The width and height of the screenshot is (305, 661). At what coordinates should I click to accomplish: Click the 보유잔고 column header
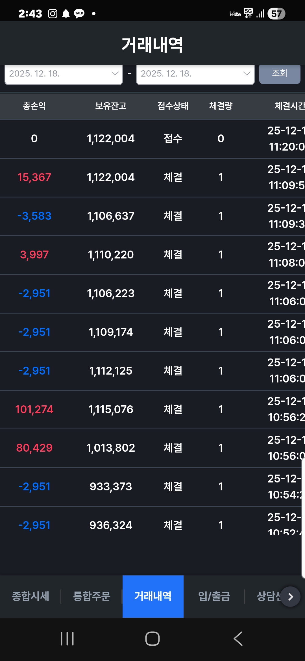[x=111, y=106]
